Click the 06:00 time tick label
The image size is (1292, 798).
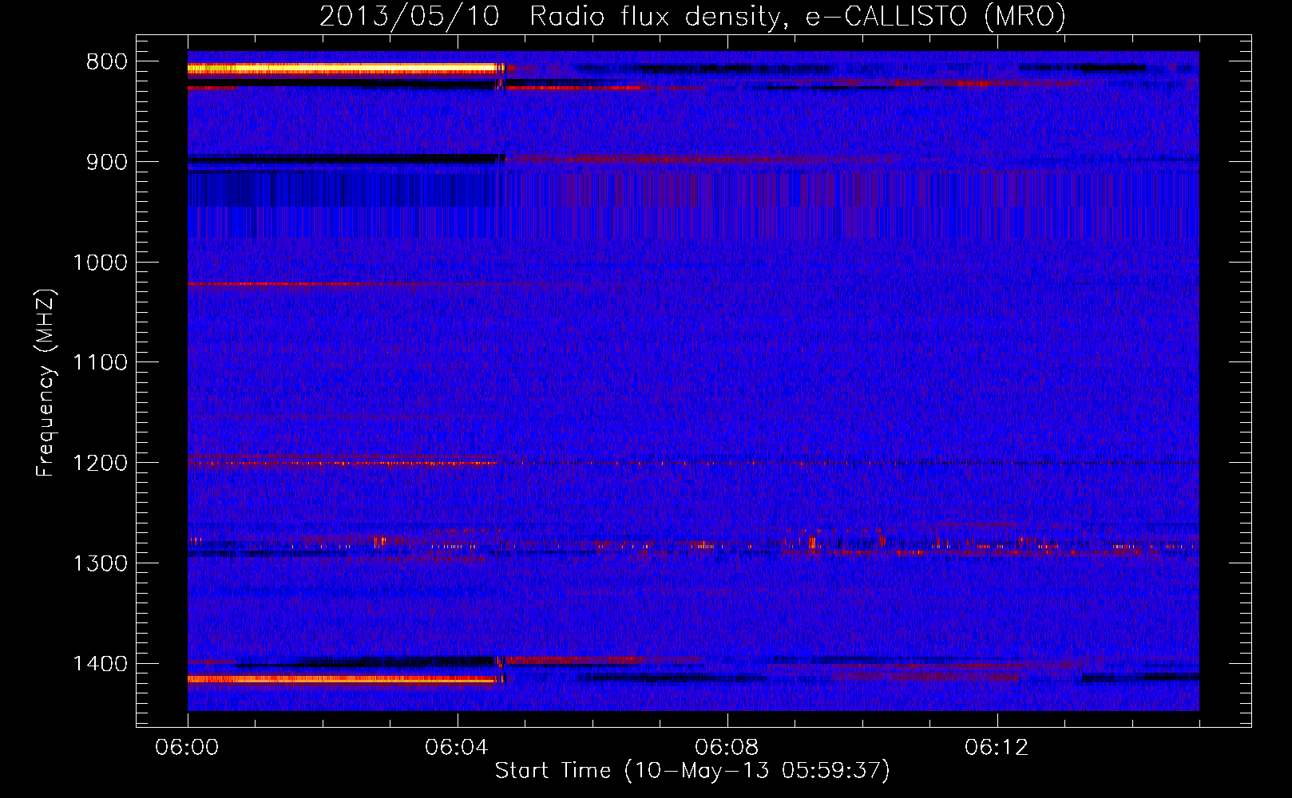pyautogui.click(x=188, y=748)
